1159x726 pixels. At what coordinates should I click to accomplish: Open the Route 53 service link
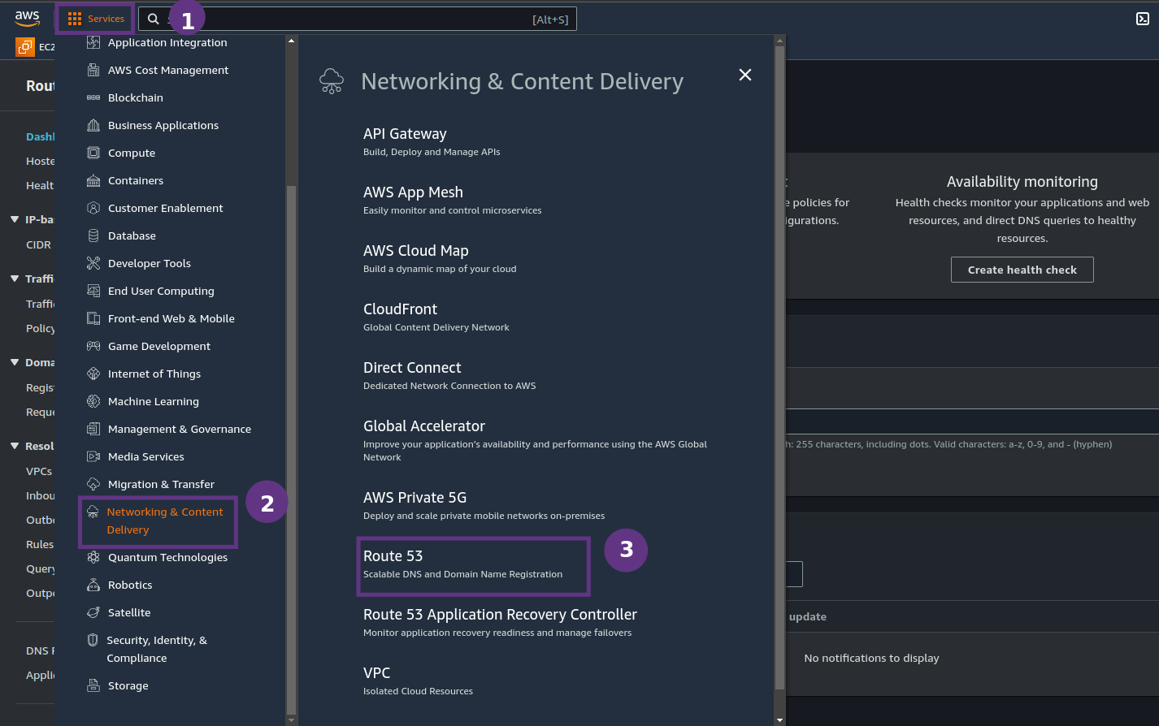tap(393, 555)
